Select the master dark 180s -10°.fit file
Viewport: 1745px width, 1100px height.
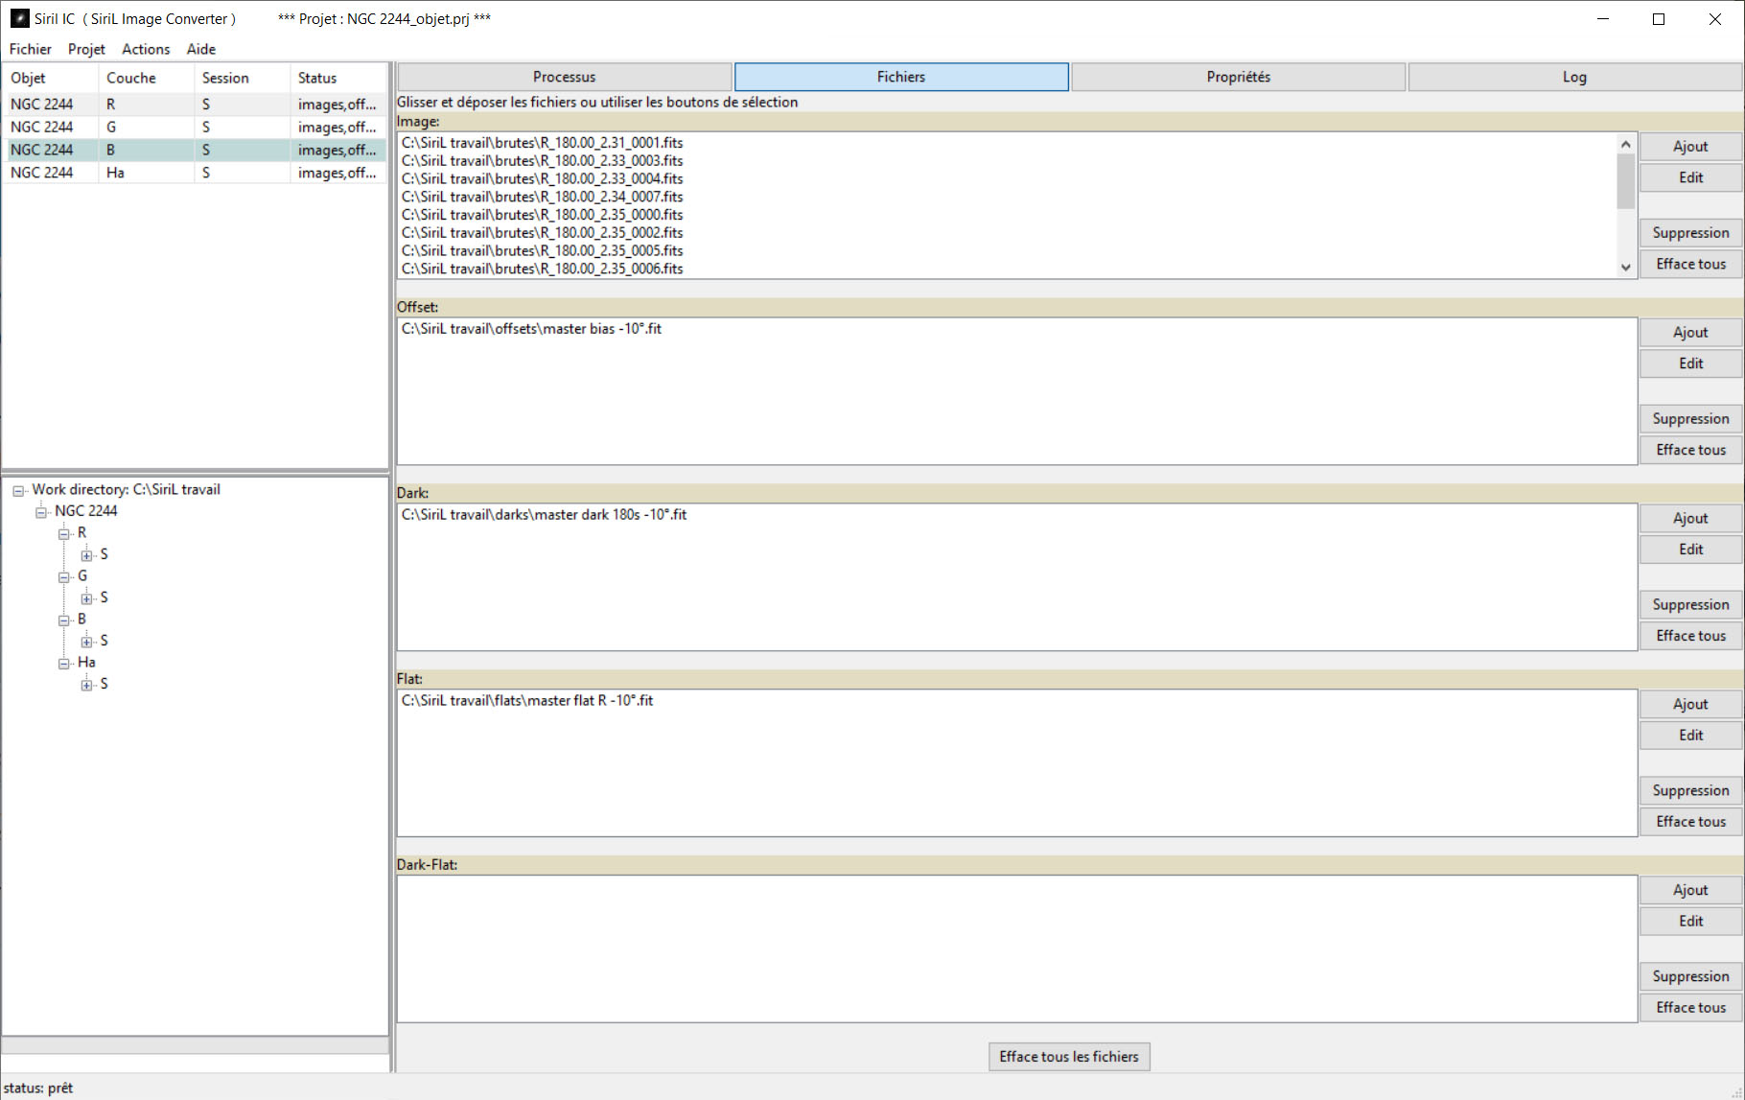545,515
